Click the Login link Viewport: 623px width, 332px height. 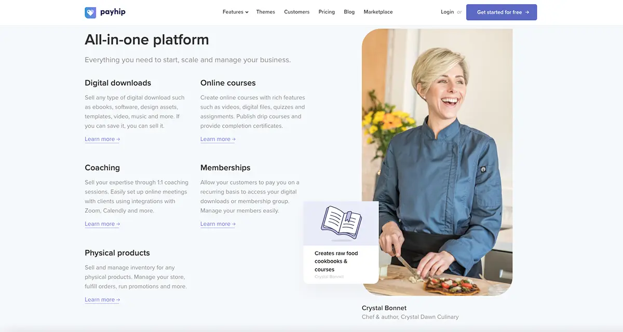tap(447, 12)
